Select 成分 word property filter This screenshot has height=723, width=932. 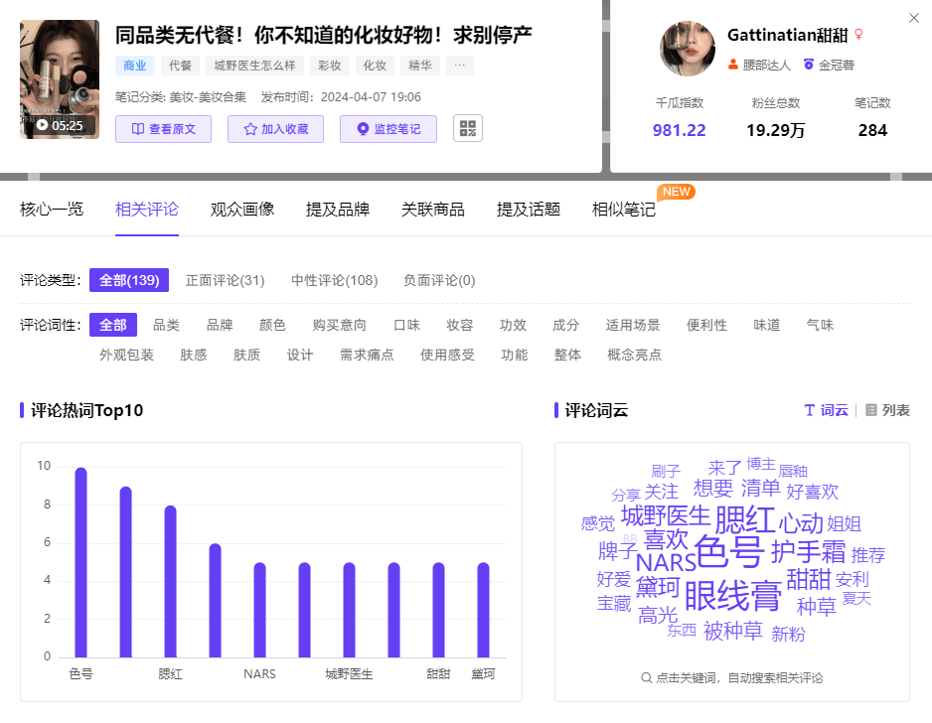pyautogui.click(x=566, y=325)
